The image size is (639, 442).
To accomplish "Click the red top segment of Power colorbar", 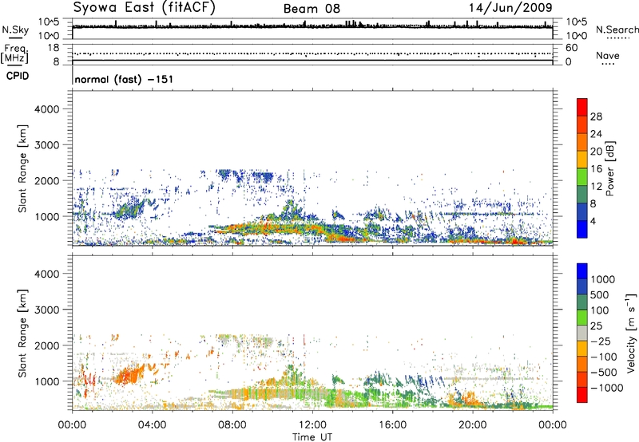I will point(582,107).
